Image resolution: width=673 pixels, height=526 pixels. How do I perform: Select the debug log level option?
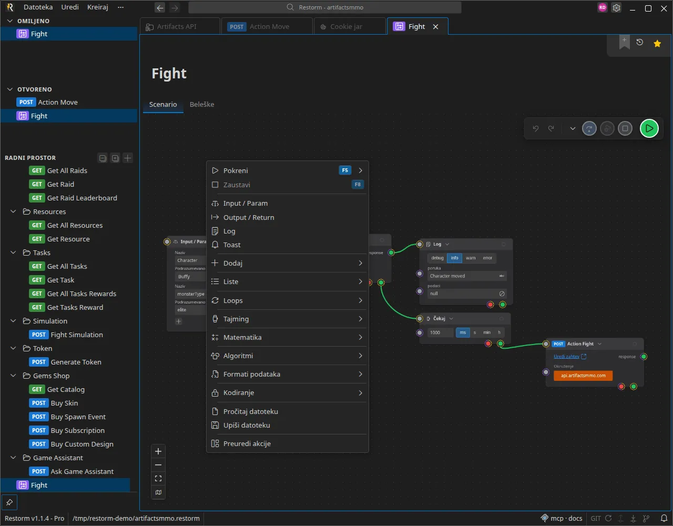click(x=437, y=258)
